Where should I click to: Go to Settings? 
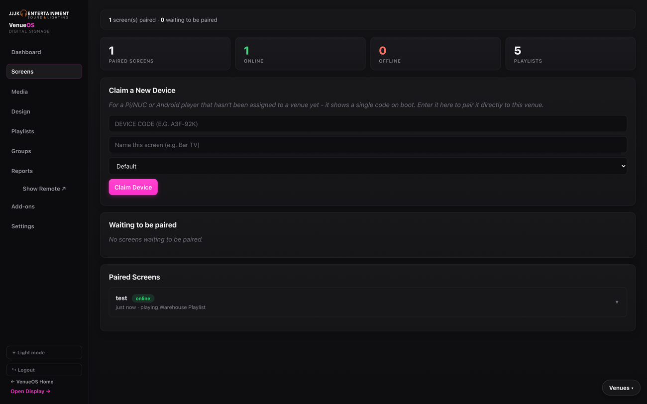pyautogui.click(x=44, y=226)
